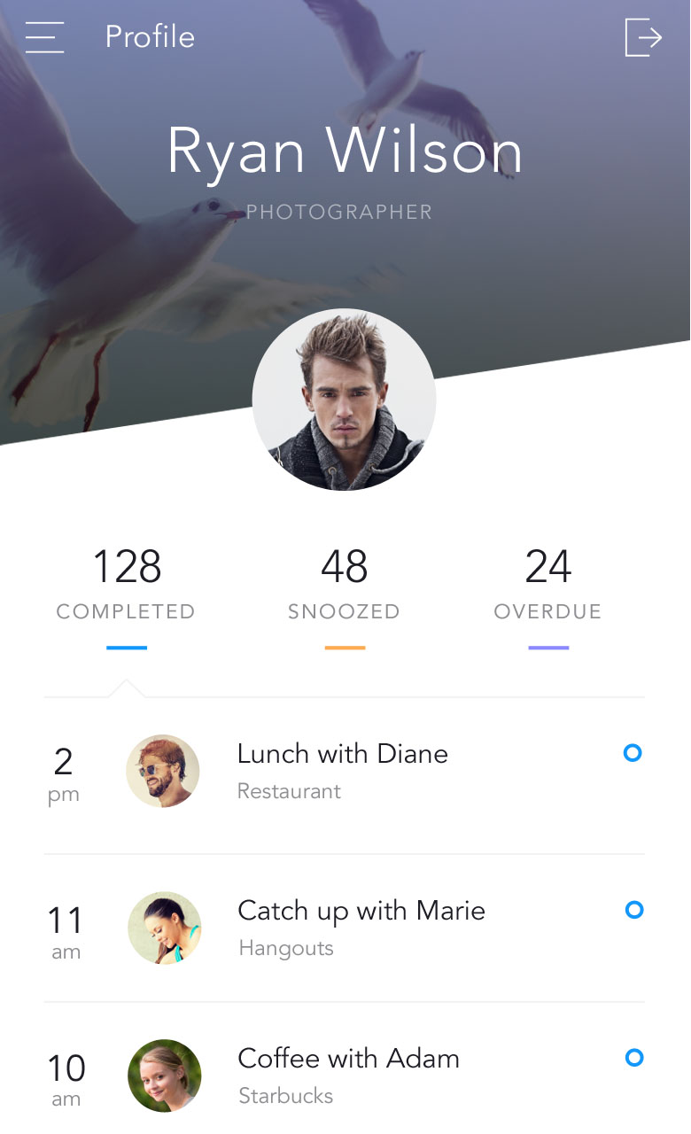
Task: Click the orange underline beneath Snoozed
Action: (345, 649)
